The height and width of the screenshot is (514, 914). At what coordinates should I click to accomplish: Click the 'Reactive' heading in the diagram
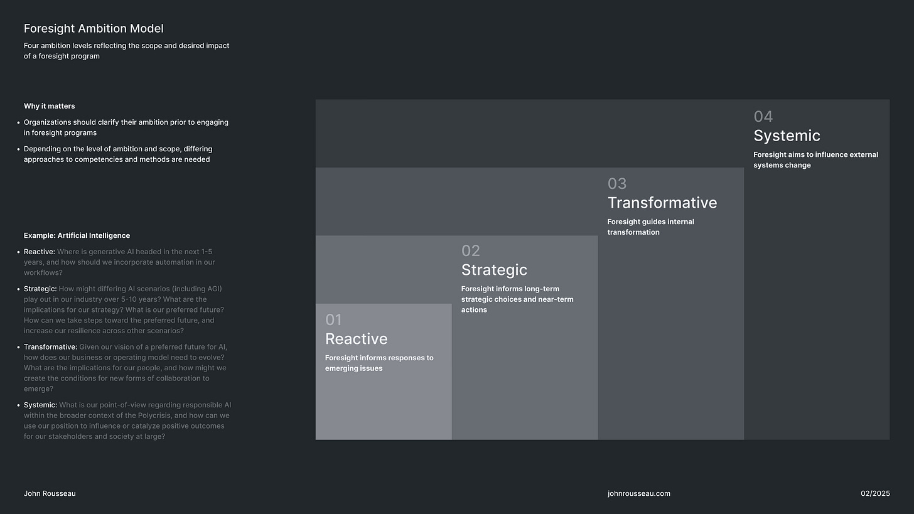pos(357,339)
